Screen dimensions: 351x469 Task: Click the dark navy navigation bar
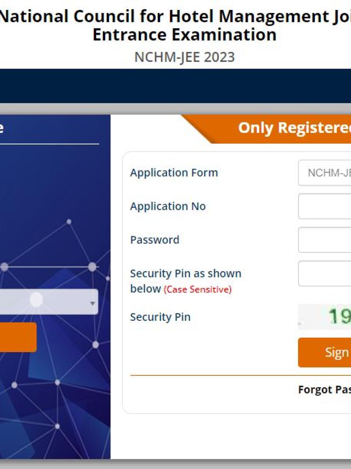[175, 86]
